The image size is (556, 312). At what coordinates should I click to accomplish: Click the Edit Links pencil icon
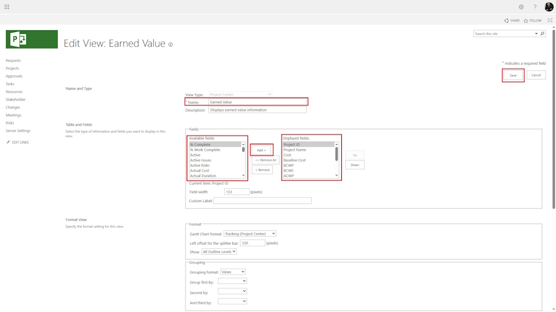click(8, 142)
